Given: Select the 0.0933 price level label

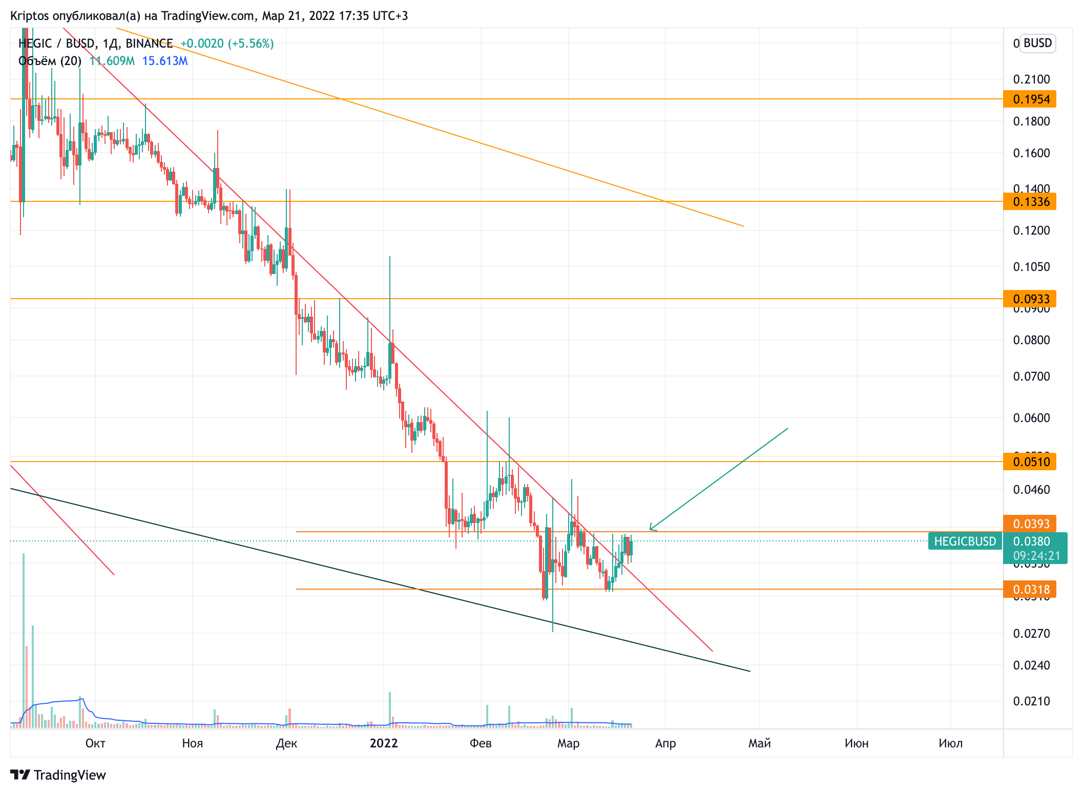Looking at the screenshot, I should pos(1030,299).
